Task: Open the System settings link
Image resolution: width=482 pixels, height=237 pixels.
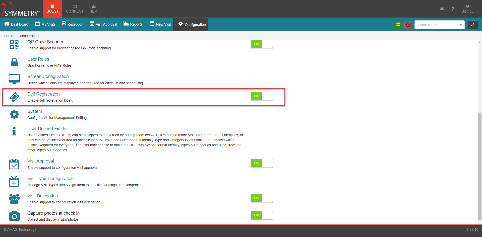Action: pos(35,111)
